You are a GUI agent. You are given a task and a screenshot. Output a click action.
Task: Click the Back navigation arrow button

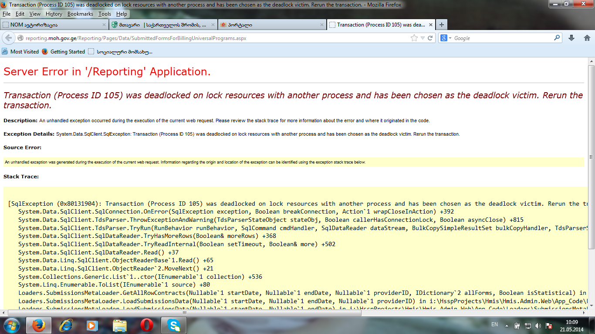coord(8,38)
